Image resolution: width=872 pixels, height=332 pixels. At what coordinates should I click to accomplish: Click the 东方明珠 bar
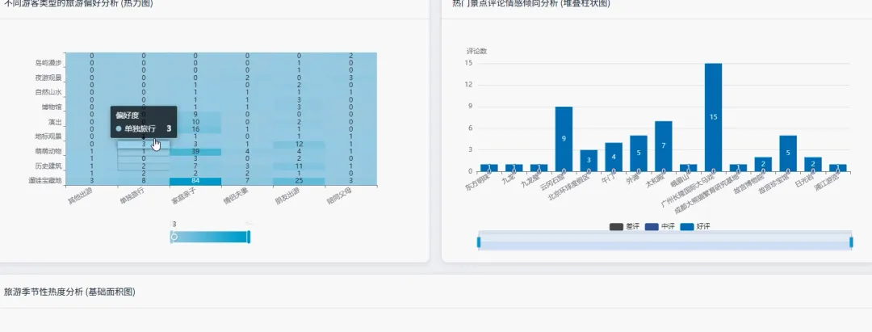[489, 168]
